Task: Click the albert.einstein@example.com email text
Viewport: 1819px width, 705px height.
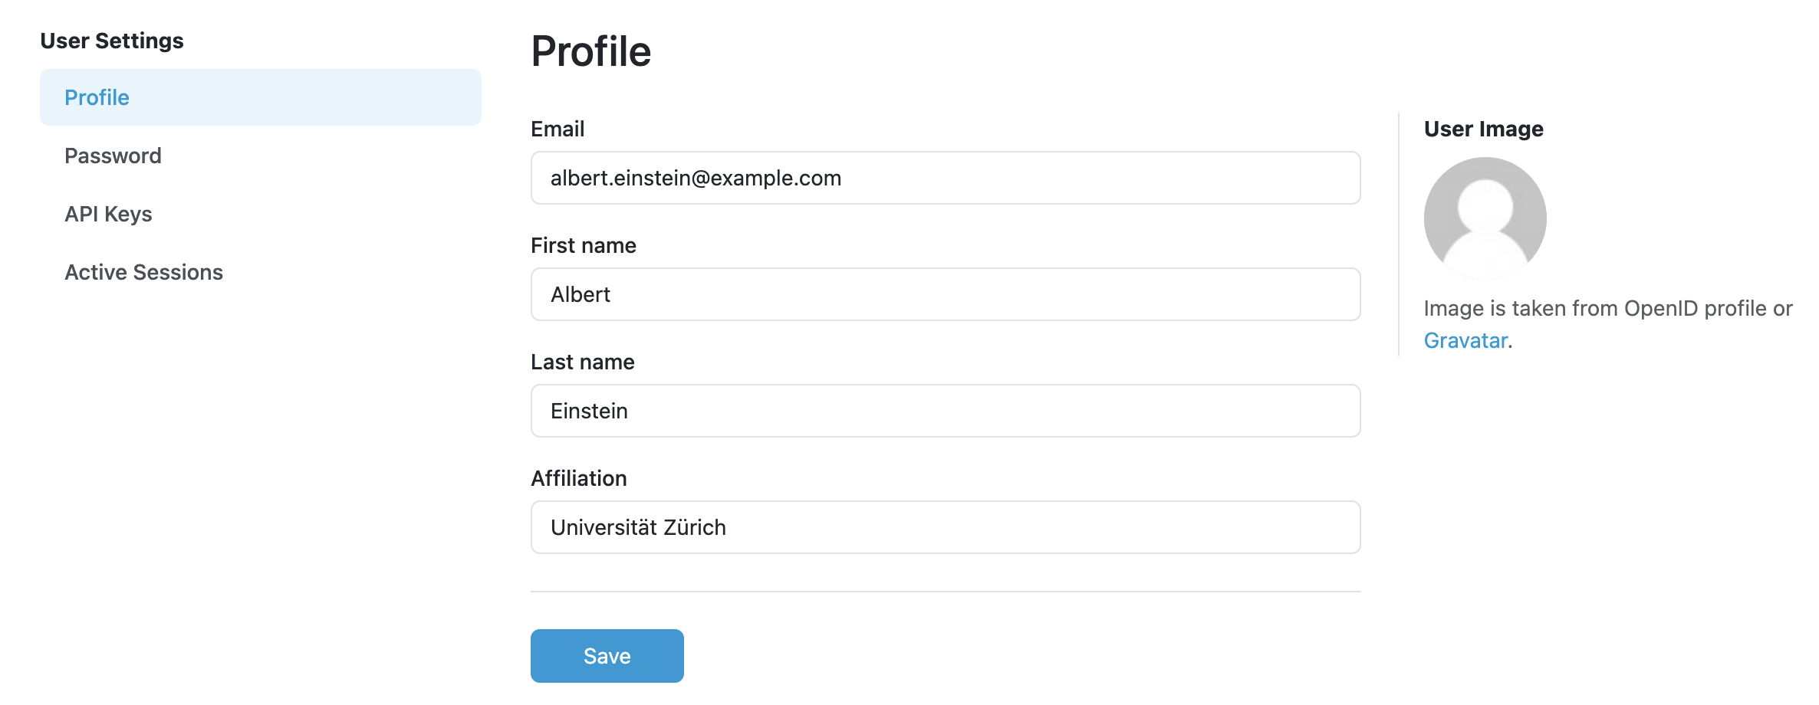Action: (696, 178)
